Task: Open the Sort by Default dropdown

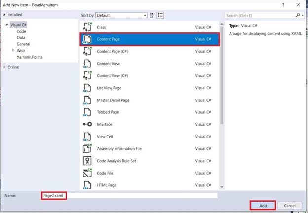Action: coord(121,15)
